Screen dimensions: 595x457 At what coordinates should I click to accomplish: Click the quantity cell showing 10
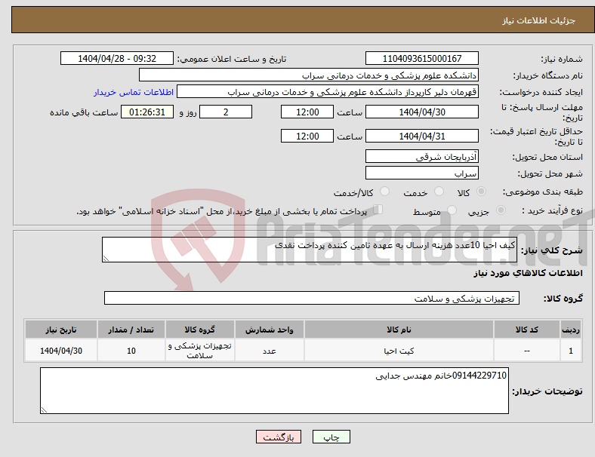click(131, 351)
